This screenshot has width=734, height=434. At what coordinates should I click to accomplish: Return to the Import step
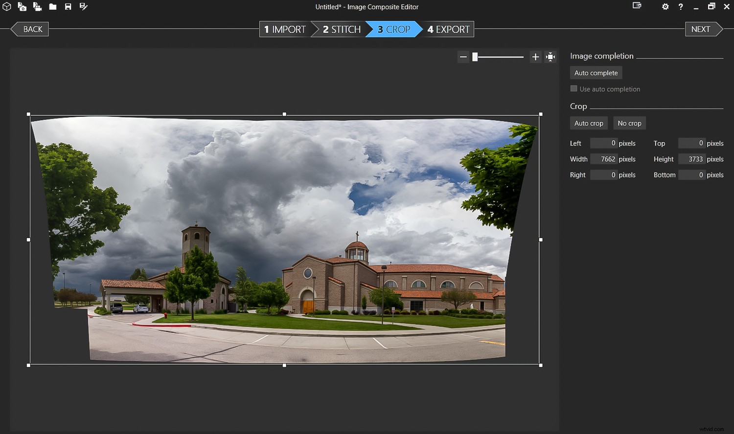point(285,29)
